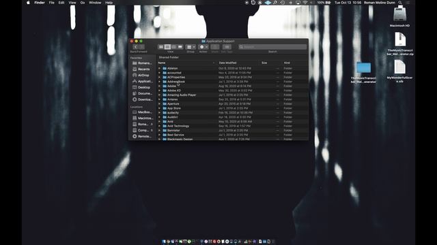Expand the Adobe XD folder
The image size is (437, 245).
(160, 91)
